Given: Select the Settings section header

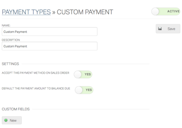Looking at the screenshot, I should [10, 64].
